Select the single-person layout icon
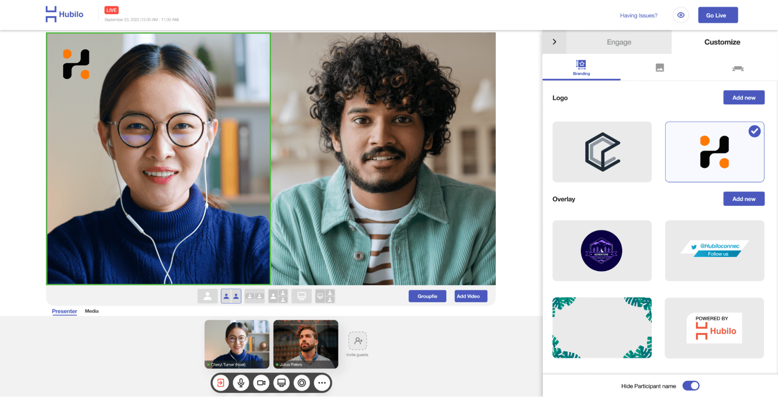The image size is (778, 397). tap(207, 296)
